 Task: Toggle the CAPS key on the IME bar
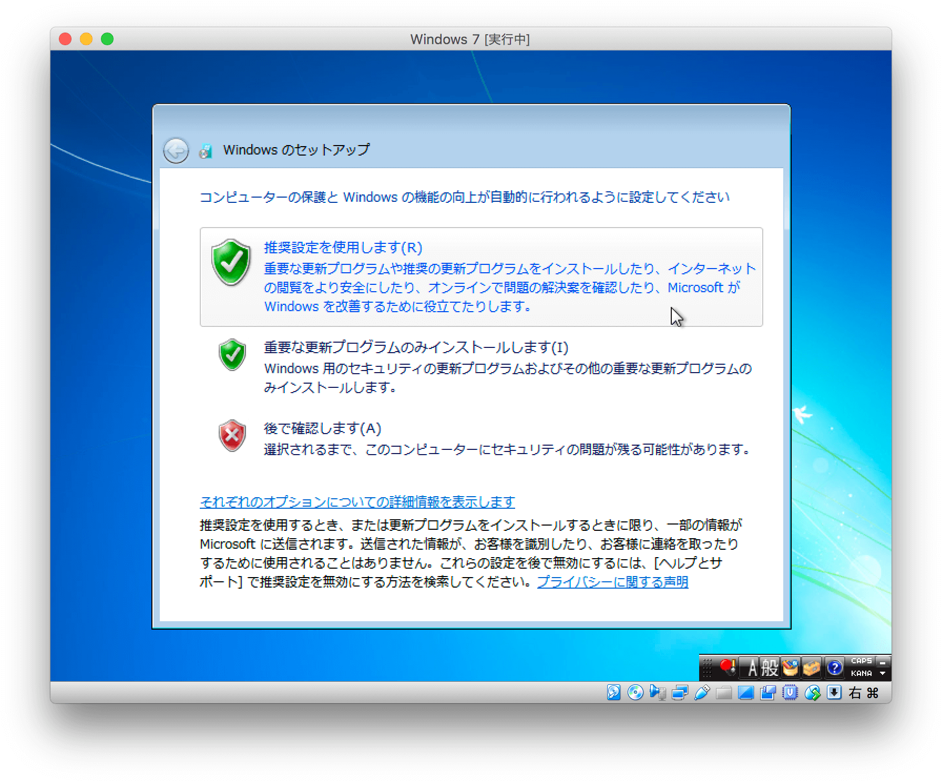[x=861, y=661]
